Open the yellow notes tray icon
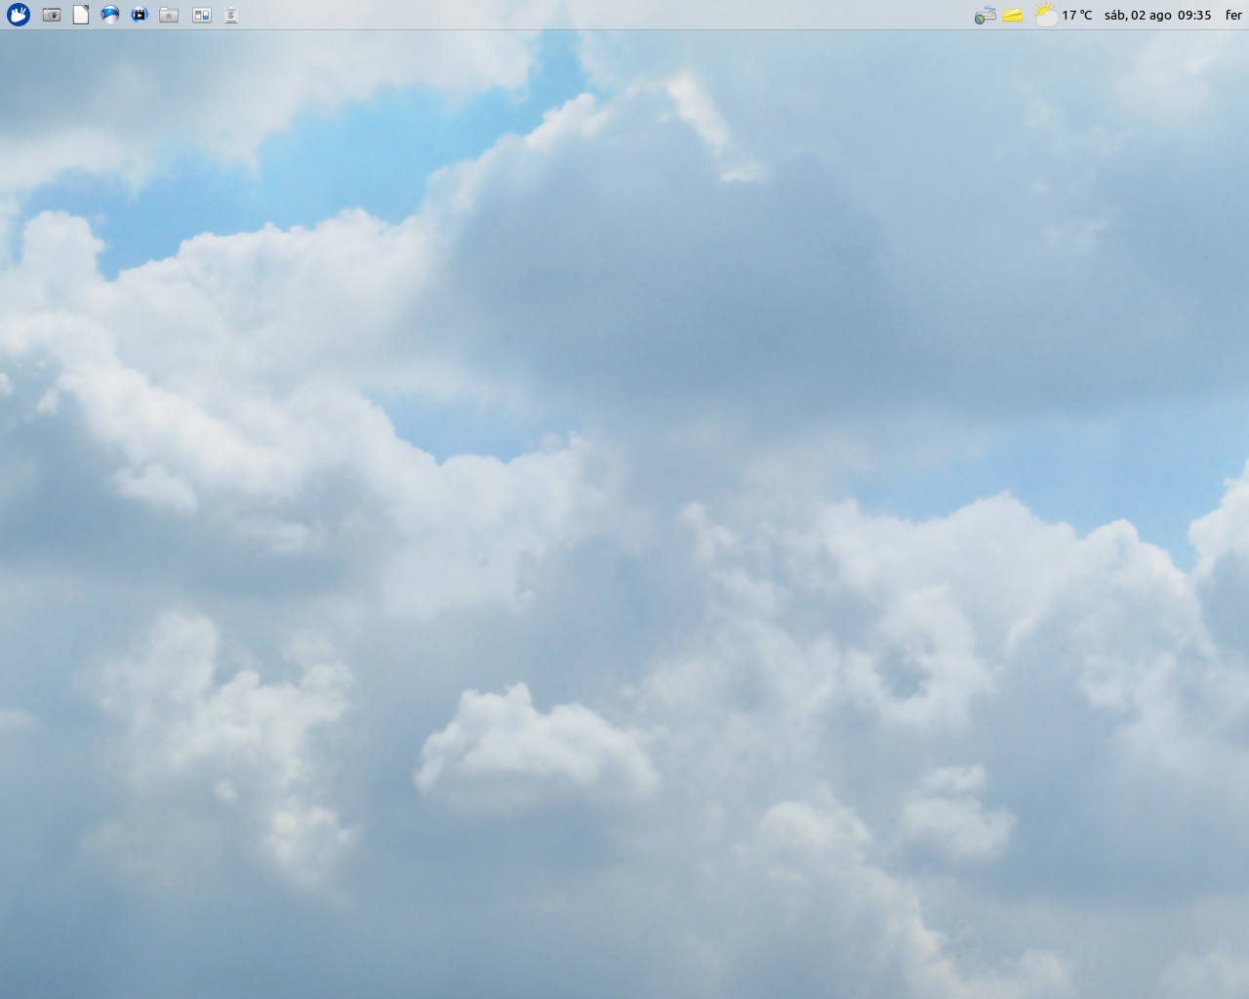 [1013, 15]
